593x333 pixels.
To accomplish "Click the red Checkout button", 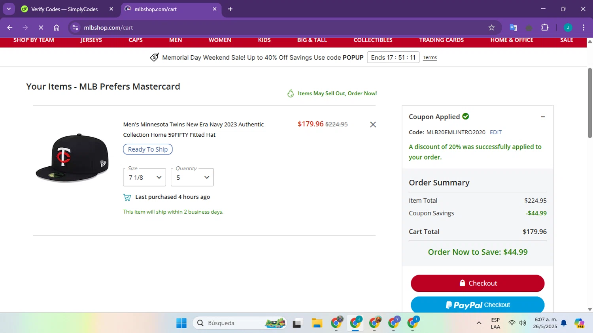I will 478,283.
